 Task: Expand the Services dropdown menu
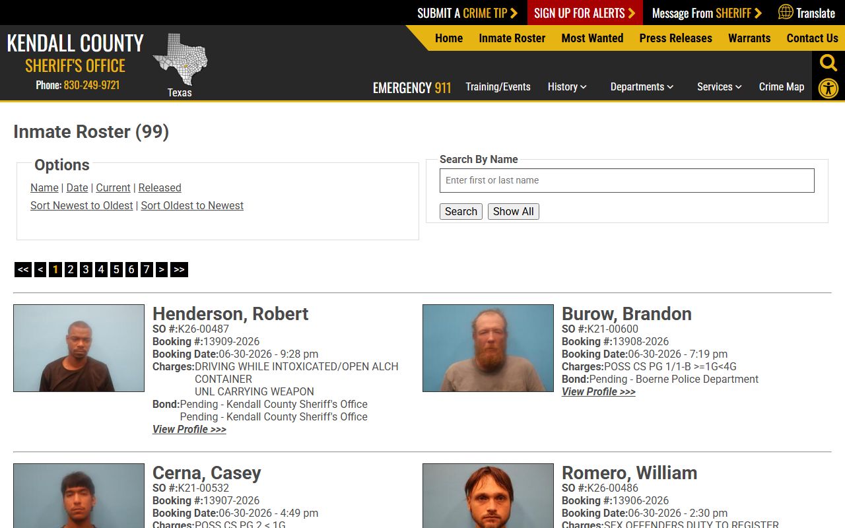coord(720,87)
